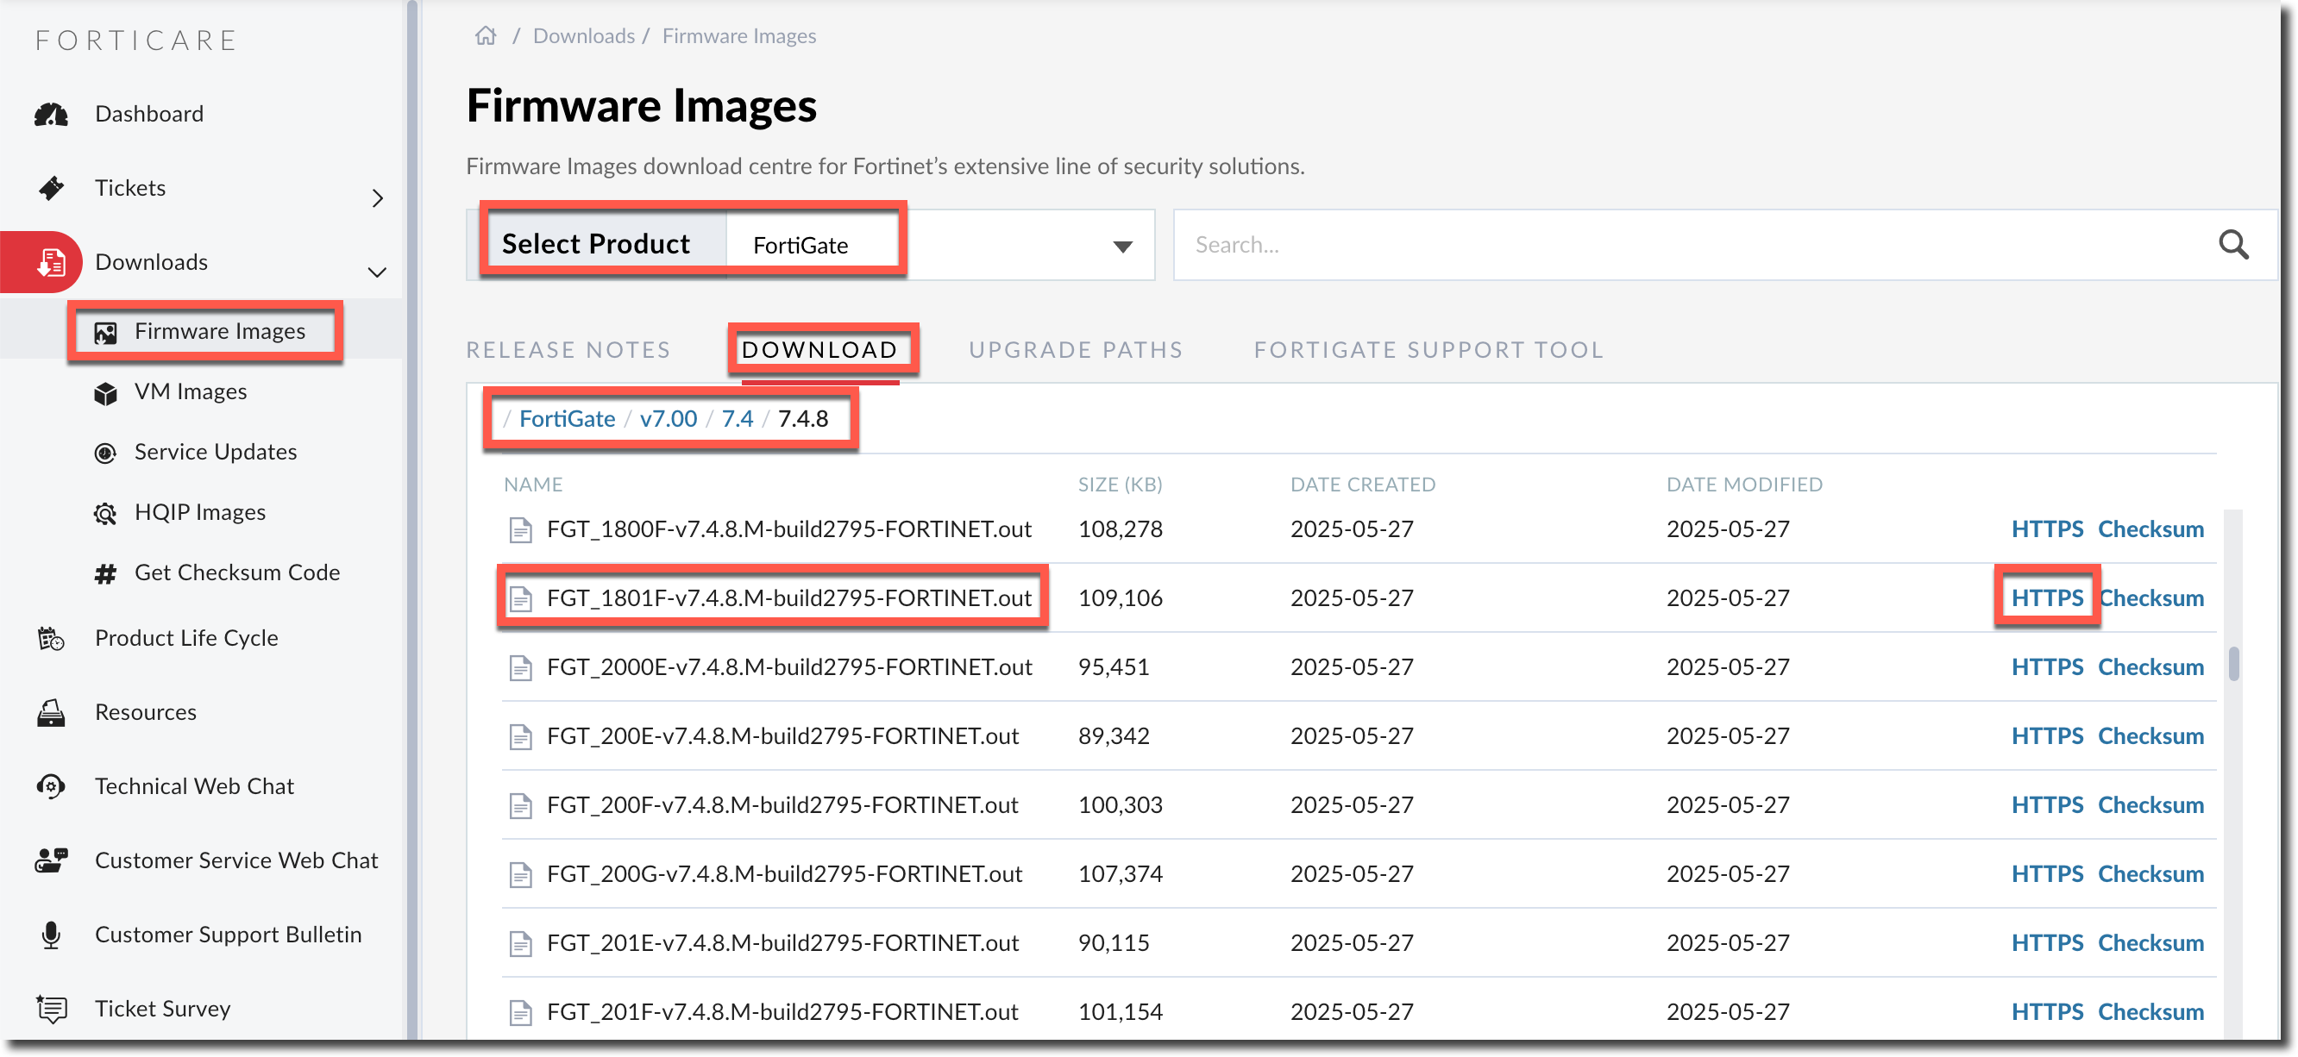Click the search magnifier icon

click(x=2234, y=244)
